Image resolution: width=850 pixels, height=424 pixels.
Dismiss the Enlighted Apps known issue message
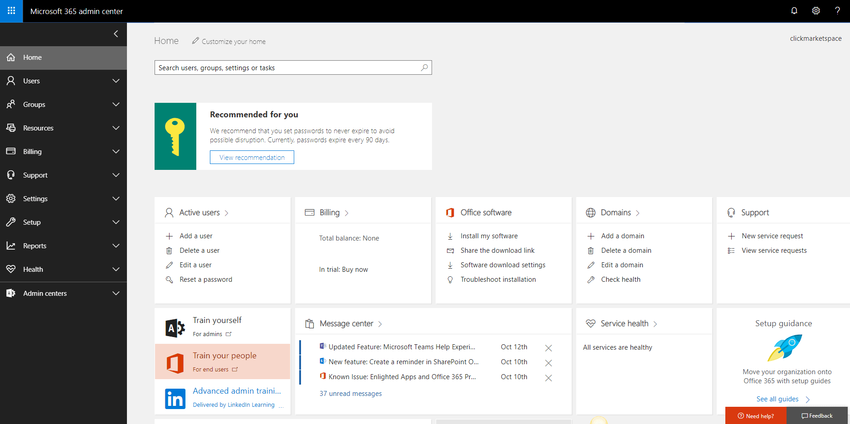pyautogui.click(x=549, y=378)
